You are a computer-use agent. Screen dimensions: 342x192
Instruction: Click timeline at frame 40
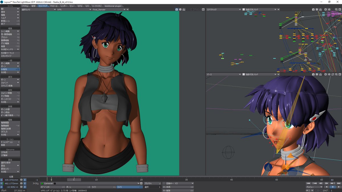click(231, 180)
